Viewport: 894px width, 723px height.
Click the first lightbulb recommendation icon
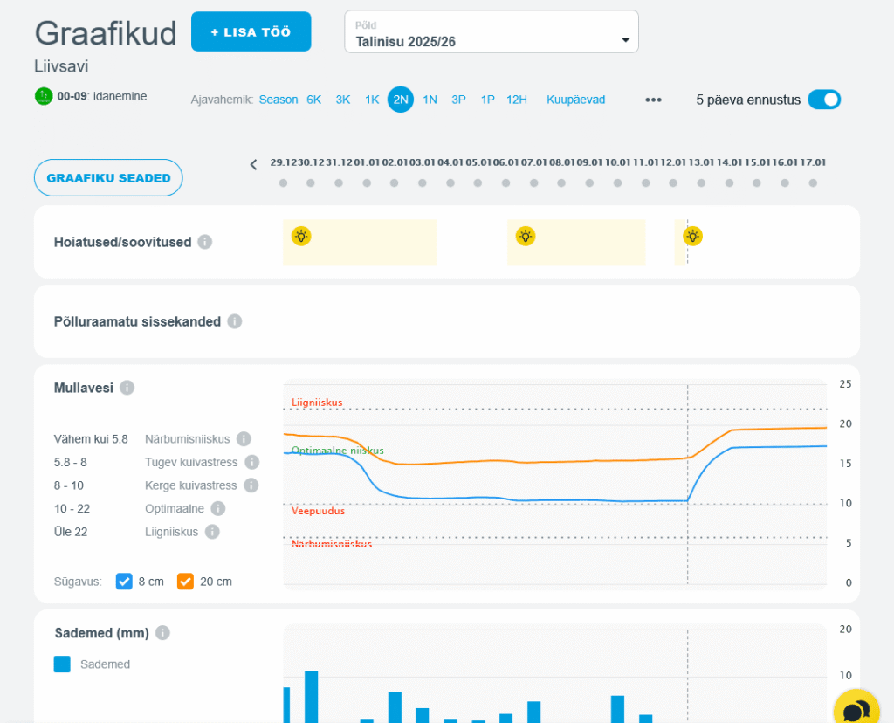(301, 235)
